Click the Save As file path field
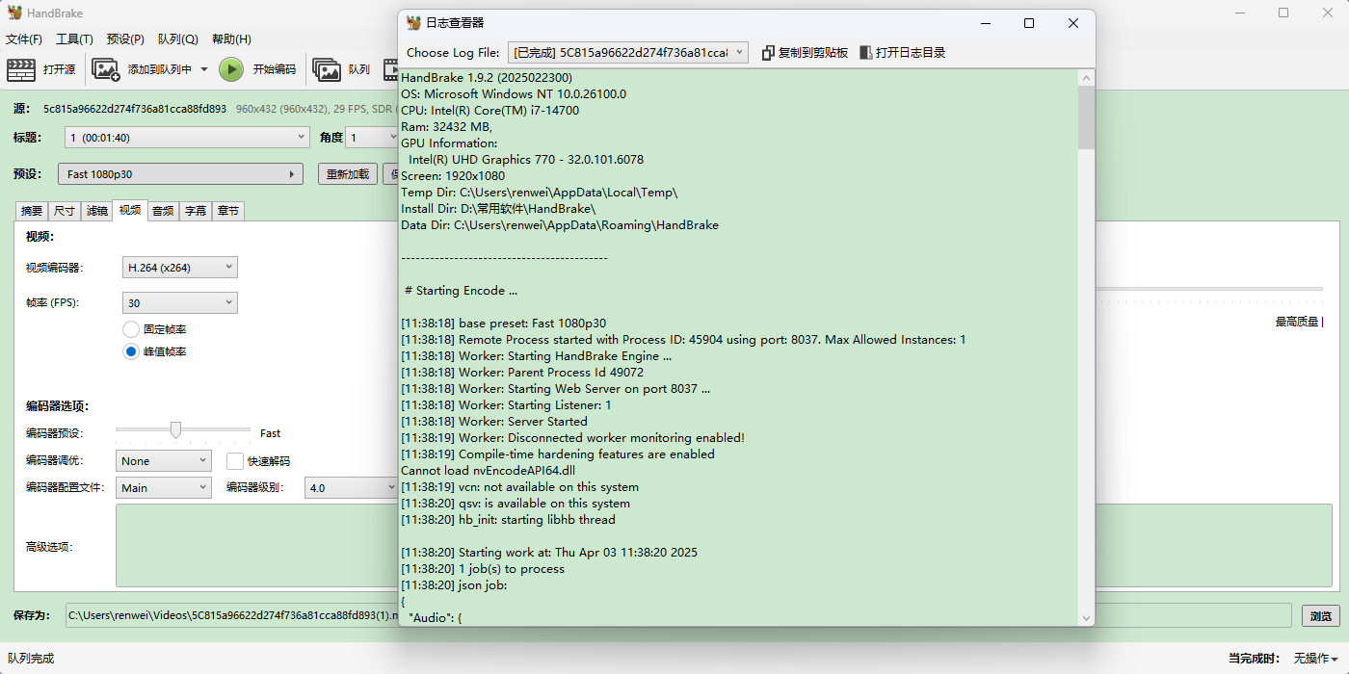1349x674 pixels. coord(231,615)
